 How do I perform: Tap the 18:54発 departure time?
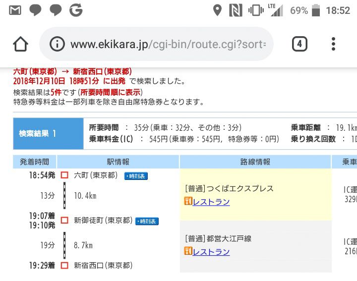coord(42,175)
